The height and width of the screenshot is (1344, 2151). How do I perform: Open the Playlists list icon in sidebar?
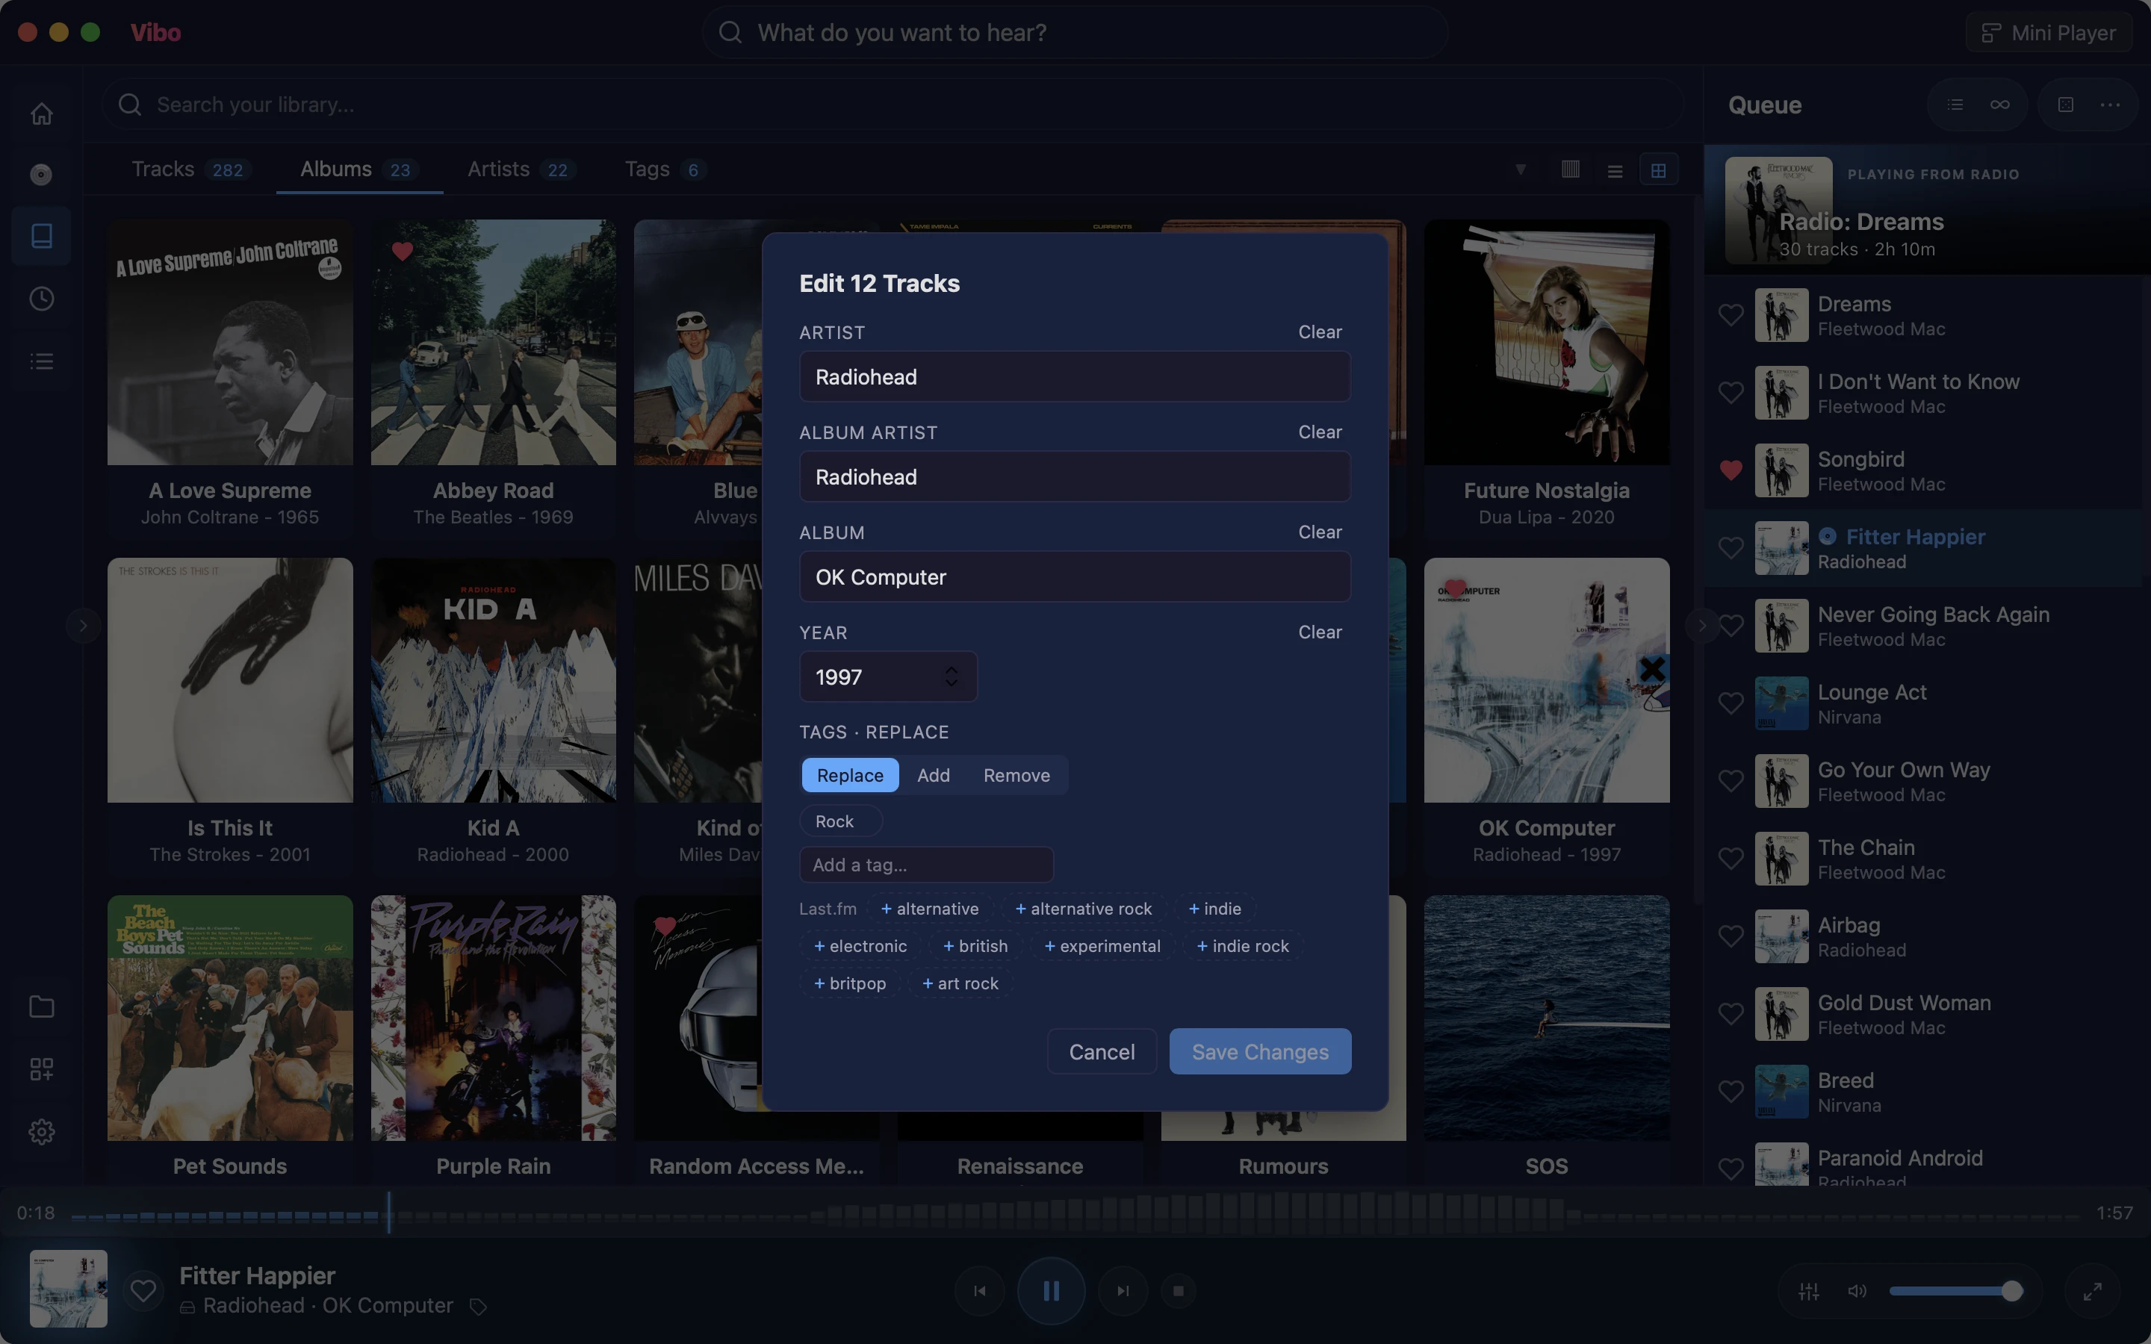pyautogui.click(x=42, y=361)
